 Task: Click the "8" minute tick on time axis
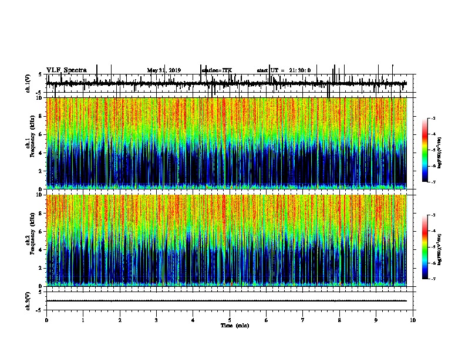pos(339,320)
